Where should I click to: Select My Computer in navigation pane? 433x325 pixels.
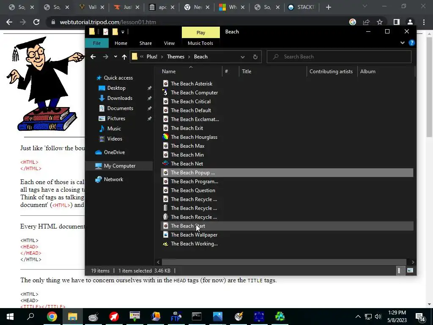point(119,166)
